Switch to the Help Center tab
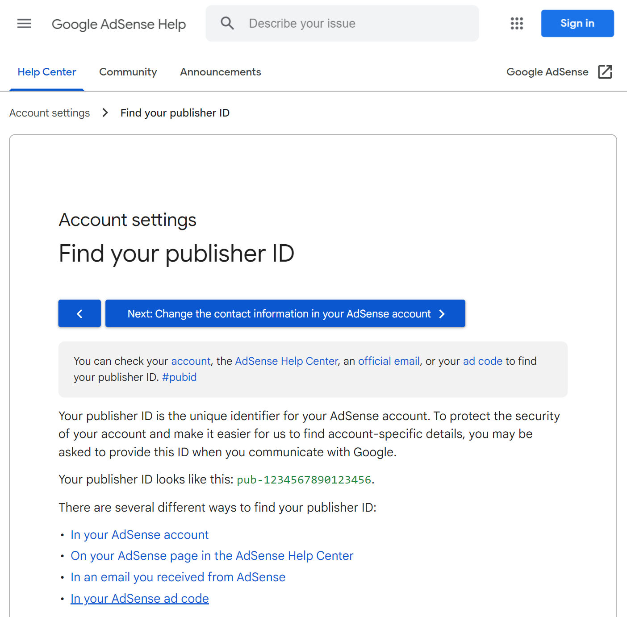 (x=47, y=72)
